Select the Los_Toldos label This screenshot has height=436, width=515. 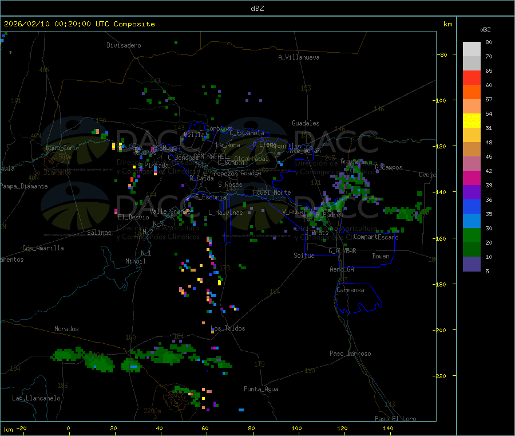click(x=228, y=328)
